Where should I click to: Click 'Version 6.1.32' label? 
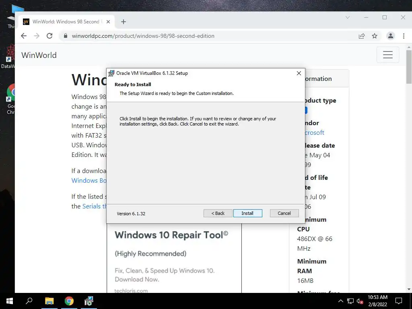tap(131, 214)
